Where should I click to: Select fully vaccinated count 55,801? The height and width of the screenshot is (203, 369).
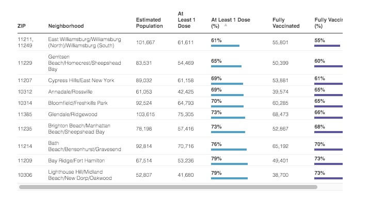(x=280, y=43)
